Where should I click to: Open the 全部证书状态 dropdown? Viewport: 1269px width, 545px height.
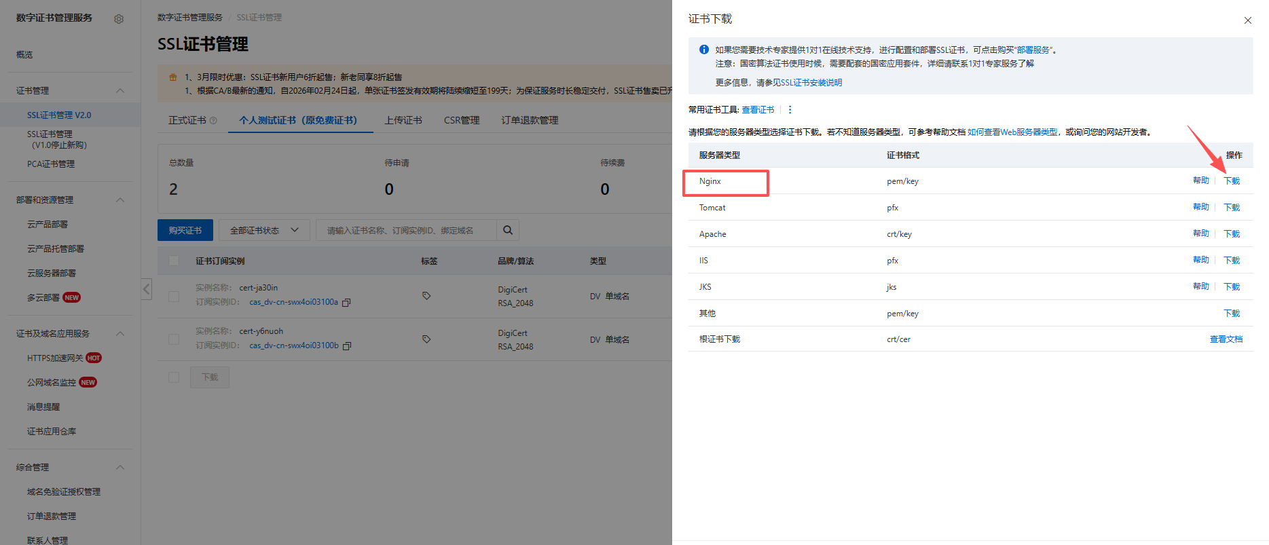coord(264,231)
